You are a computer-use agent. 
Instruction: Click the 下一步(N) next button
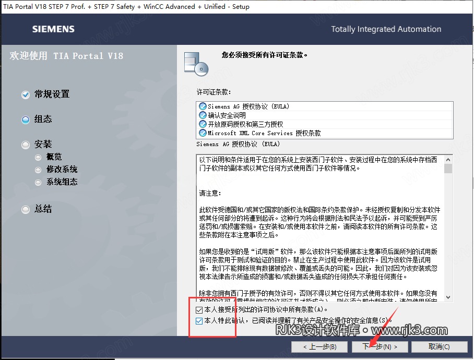pos(380,347)
